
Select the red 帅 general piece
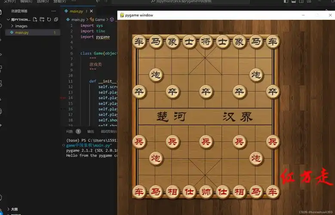pos(206,192)
